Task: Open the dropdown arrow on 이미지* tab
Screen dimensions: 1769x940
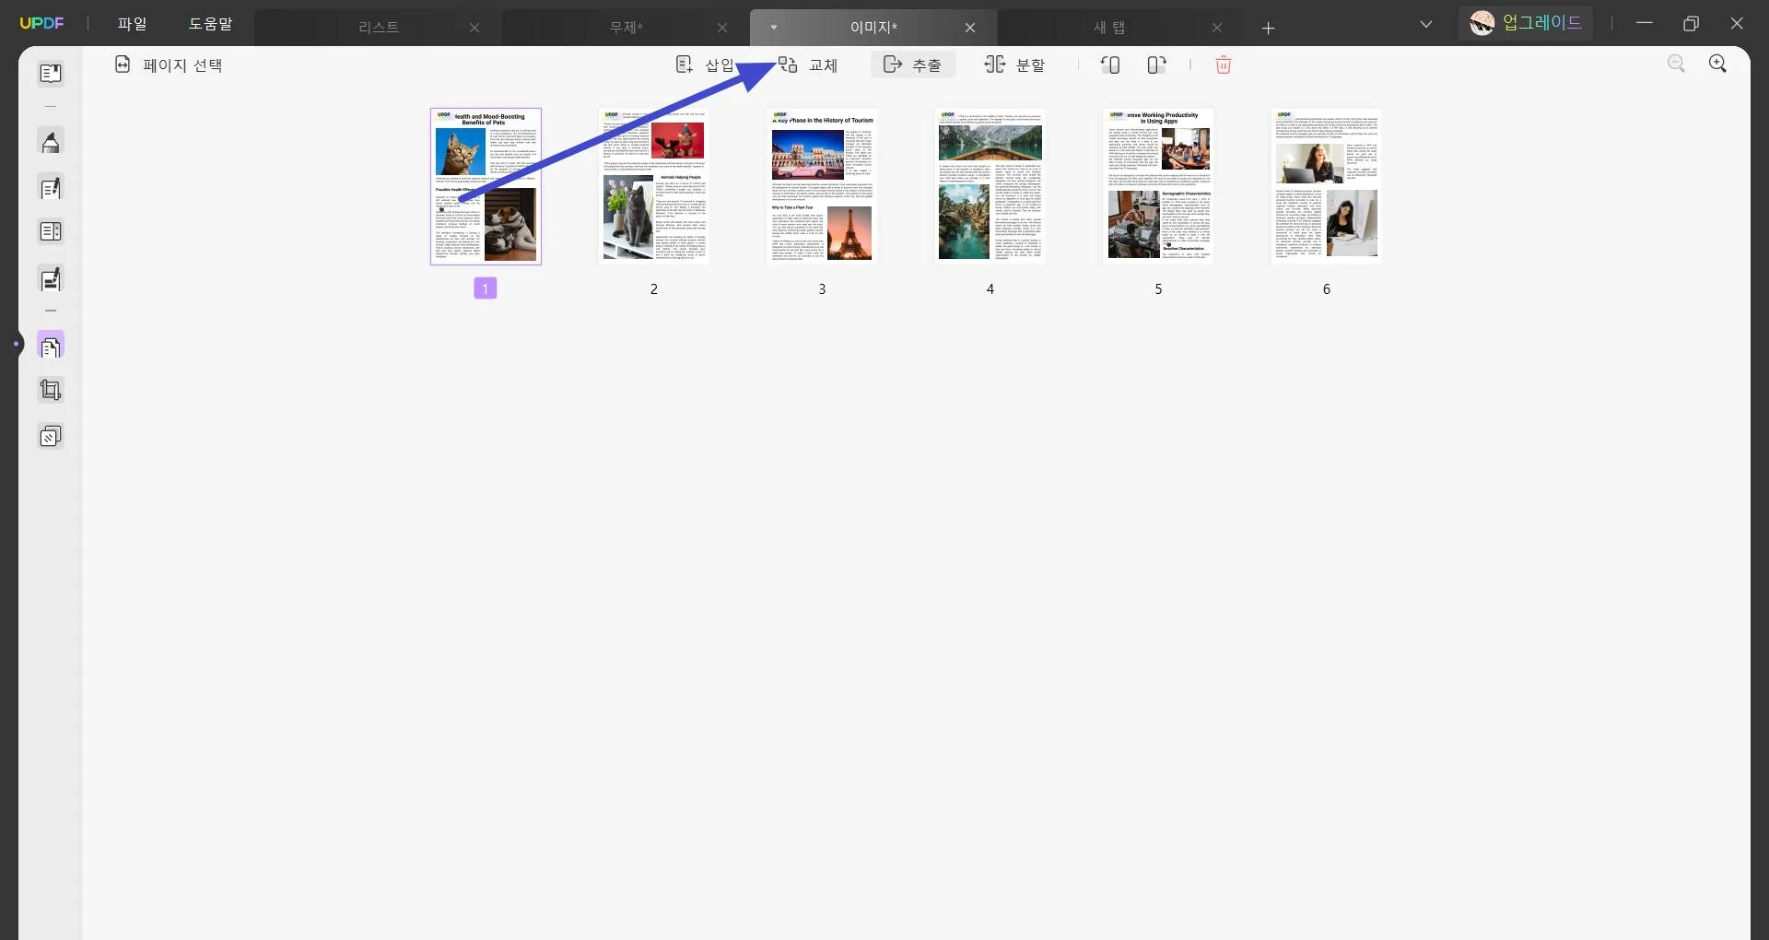Action: 774,28
